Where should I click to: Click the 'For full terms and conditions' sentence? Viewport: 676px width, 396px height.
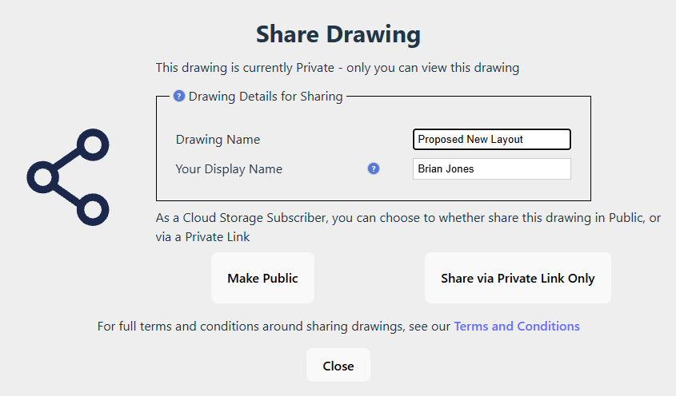pyautogui.click(x=274, y=326)
